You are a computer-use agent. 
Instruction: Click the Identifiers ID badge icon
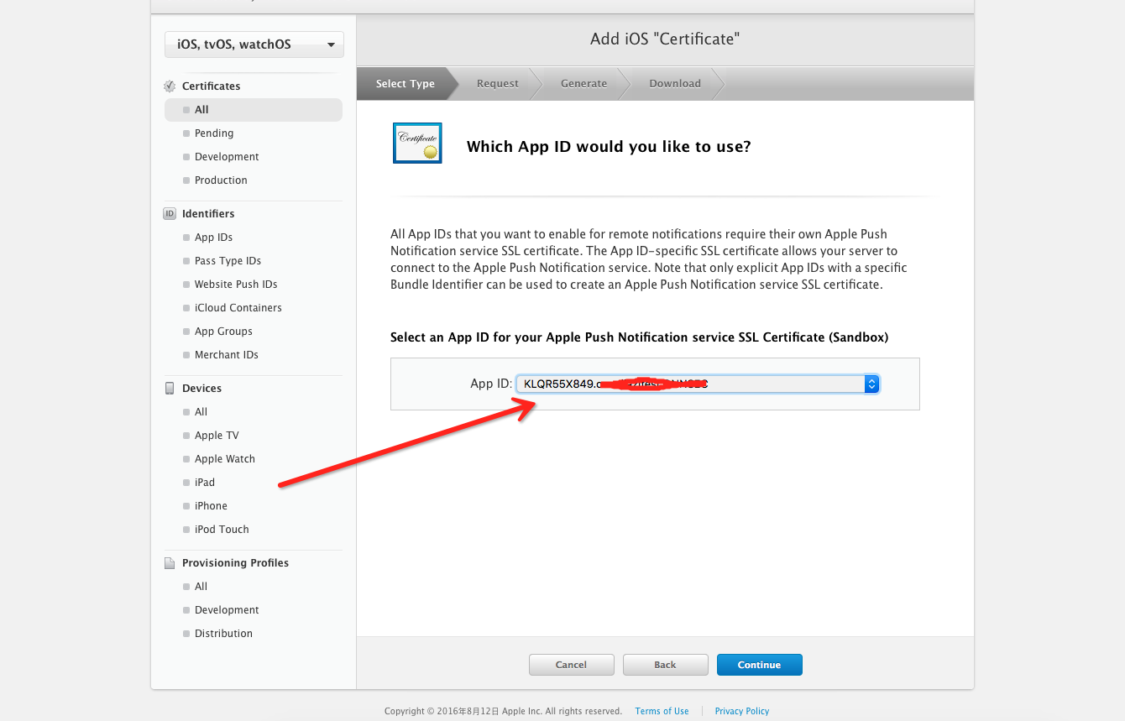170,213
